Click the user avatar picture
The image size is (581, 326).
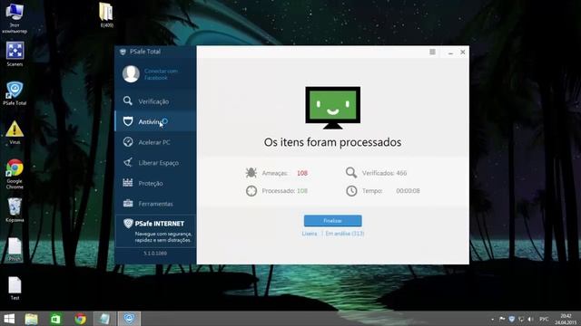coord(131,74)
